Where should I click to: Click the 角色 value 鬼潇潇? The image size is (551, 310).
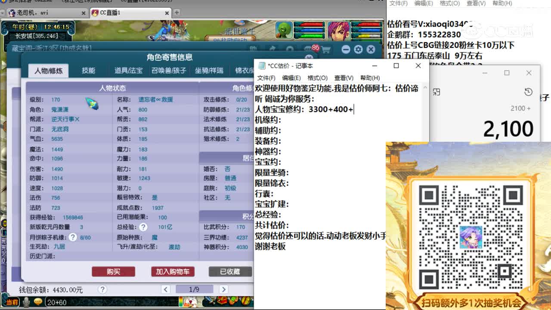[x=60, y=110]
